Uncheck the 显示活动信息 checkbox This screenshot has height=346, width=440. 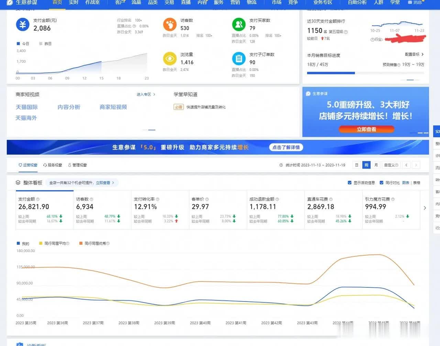pos(350,183)
